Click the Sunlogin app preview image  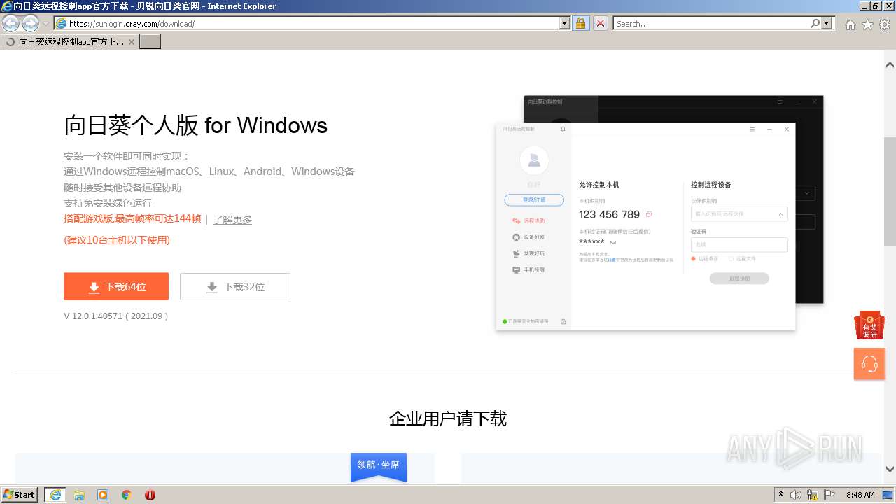tap(659, 213)
